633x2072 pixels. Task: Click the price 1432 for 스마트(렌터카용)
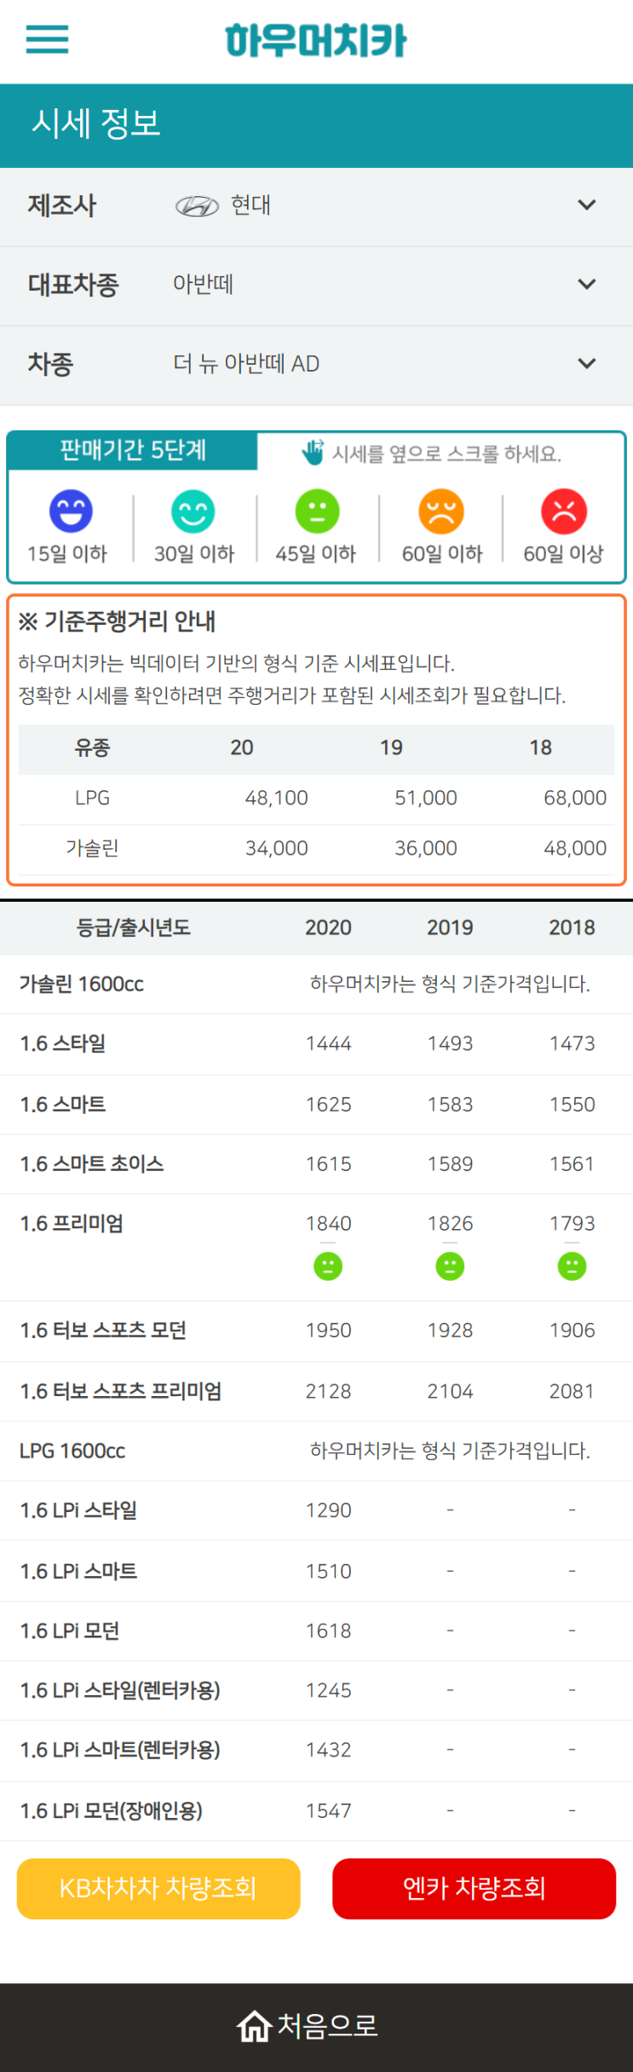[x=328, y=1751]
